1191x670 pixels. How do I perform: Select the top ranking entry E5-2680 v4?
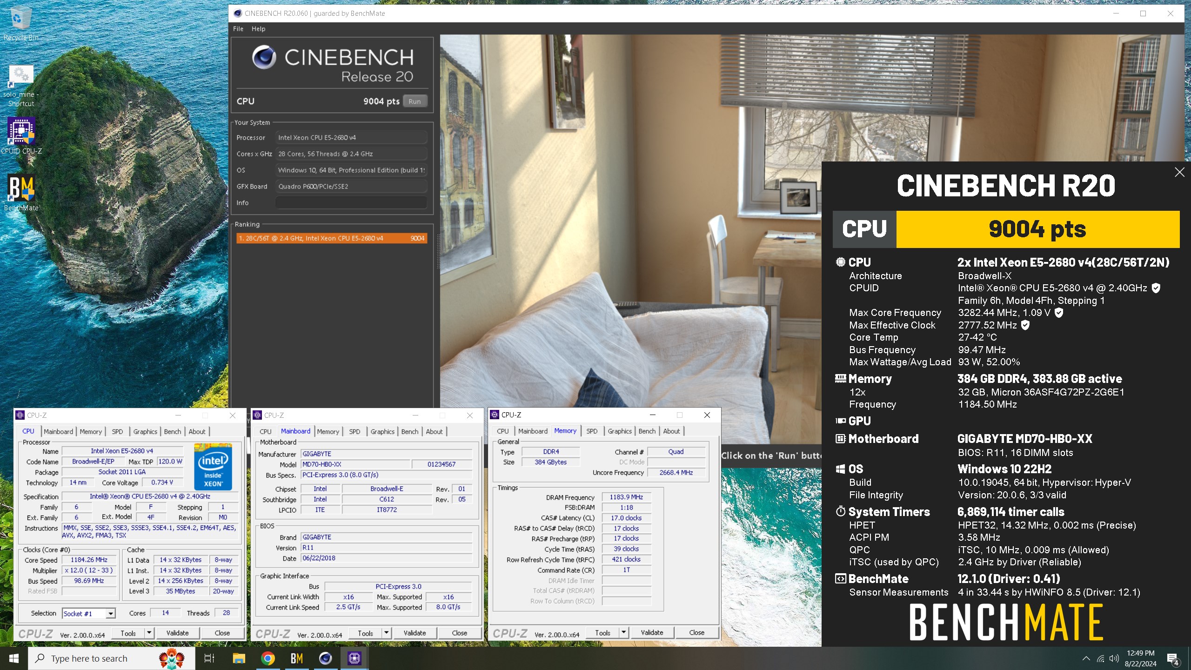332,238
